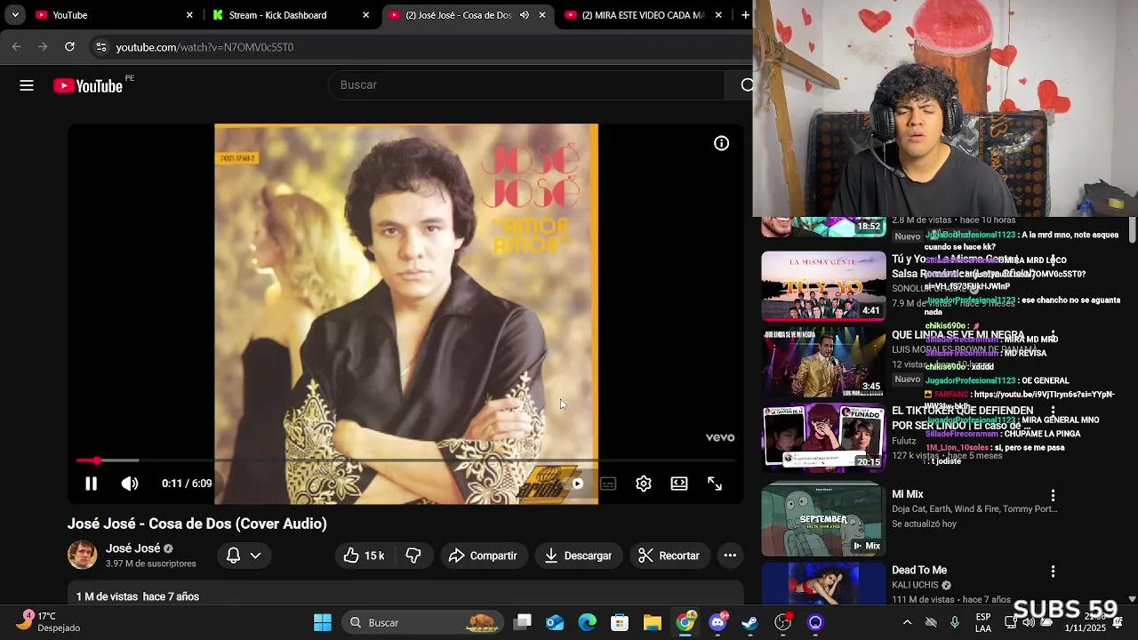
Task: Open Windows Start menu
Action: [x=323, y=622]
